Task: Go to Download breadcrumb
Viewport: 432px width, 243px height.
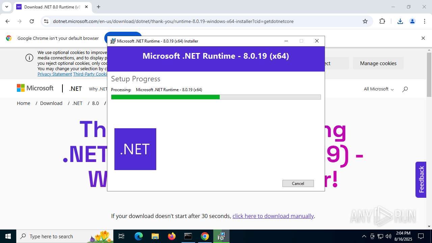Action: coord(51,103)
